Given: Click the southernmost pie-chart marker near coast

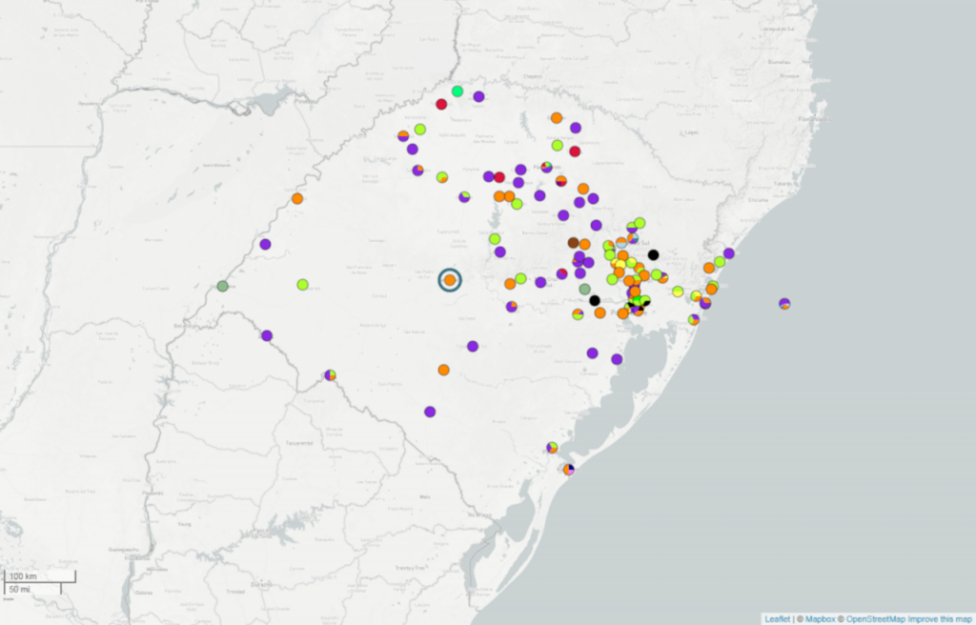Looking at the screenshot, I should [569, 469].
